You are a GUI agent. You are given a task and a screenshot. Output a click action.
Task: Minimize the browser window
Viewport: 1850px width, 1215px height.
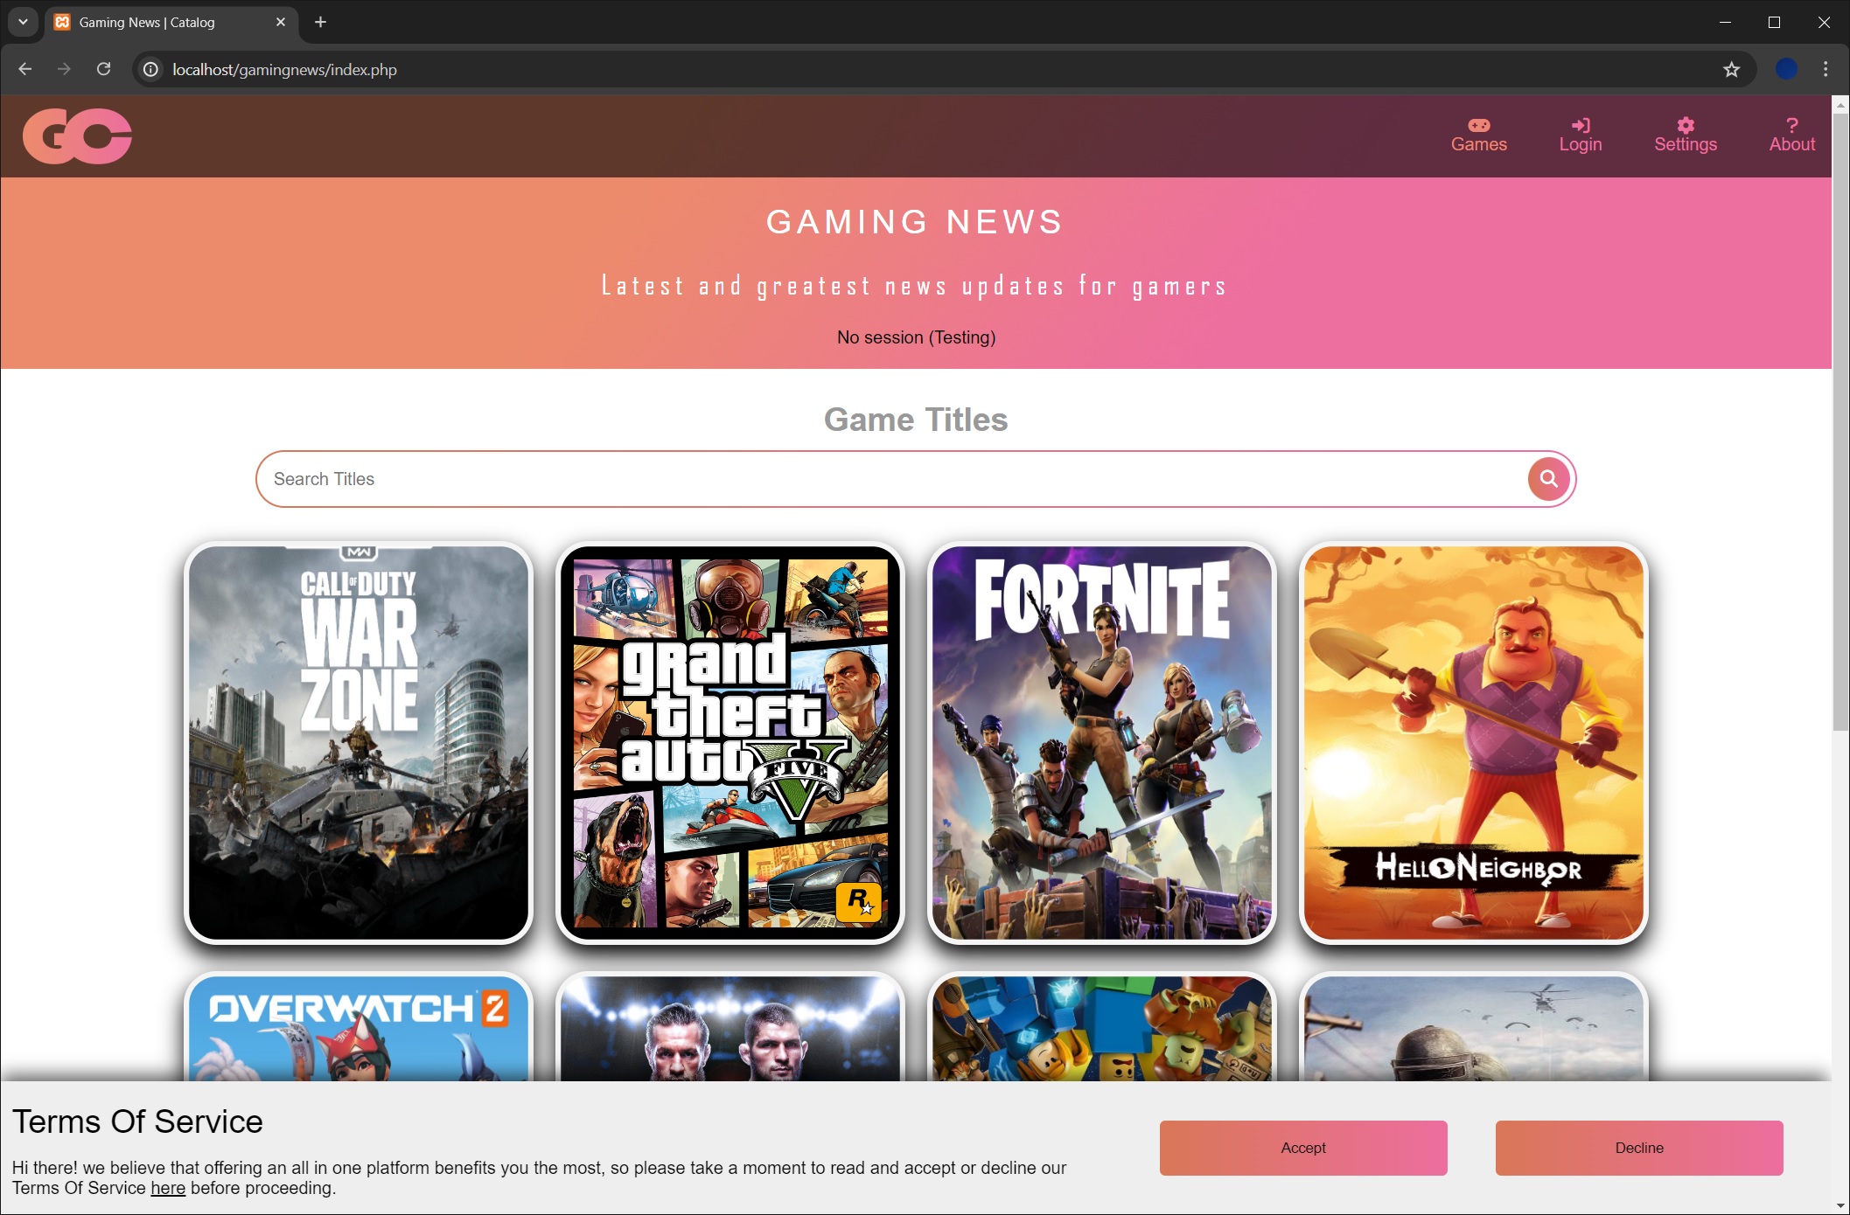(1725, 22)
